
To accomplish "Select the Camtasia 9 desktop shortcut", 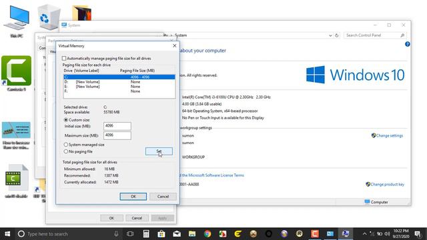I will point(16,73).
